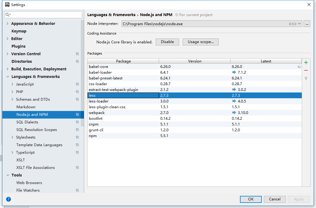Disable the Node.js Core library

pyautogui.click(x=167, y=42)
